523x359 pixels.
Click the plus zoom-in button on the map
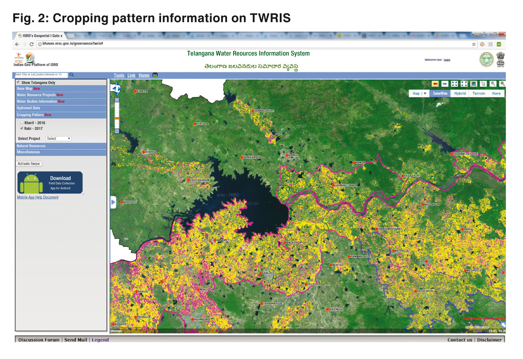click(117, 100)
